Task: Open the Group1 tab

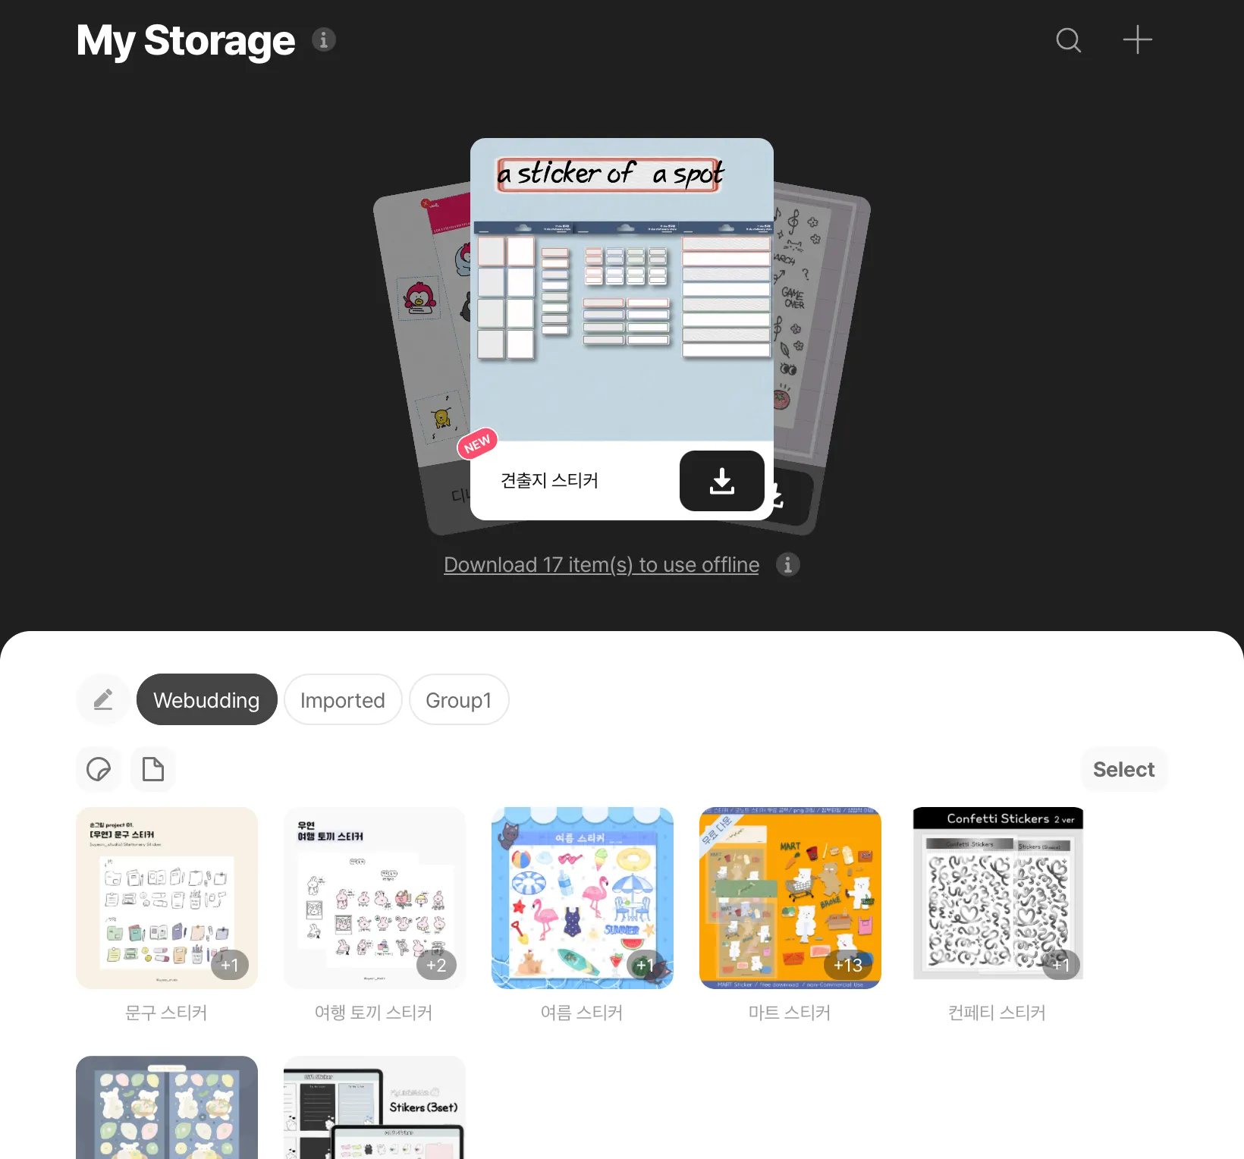Action: [x=458, y=699]
